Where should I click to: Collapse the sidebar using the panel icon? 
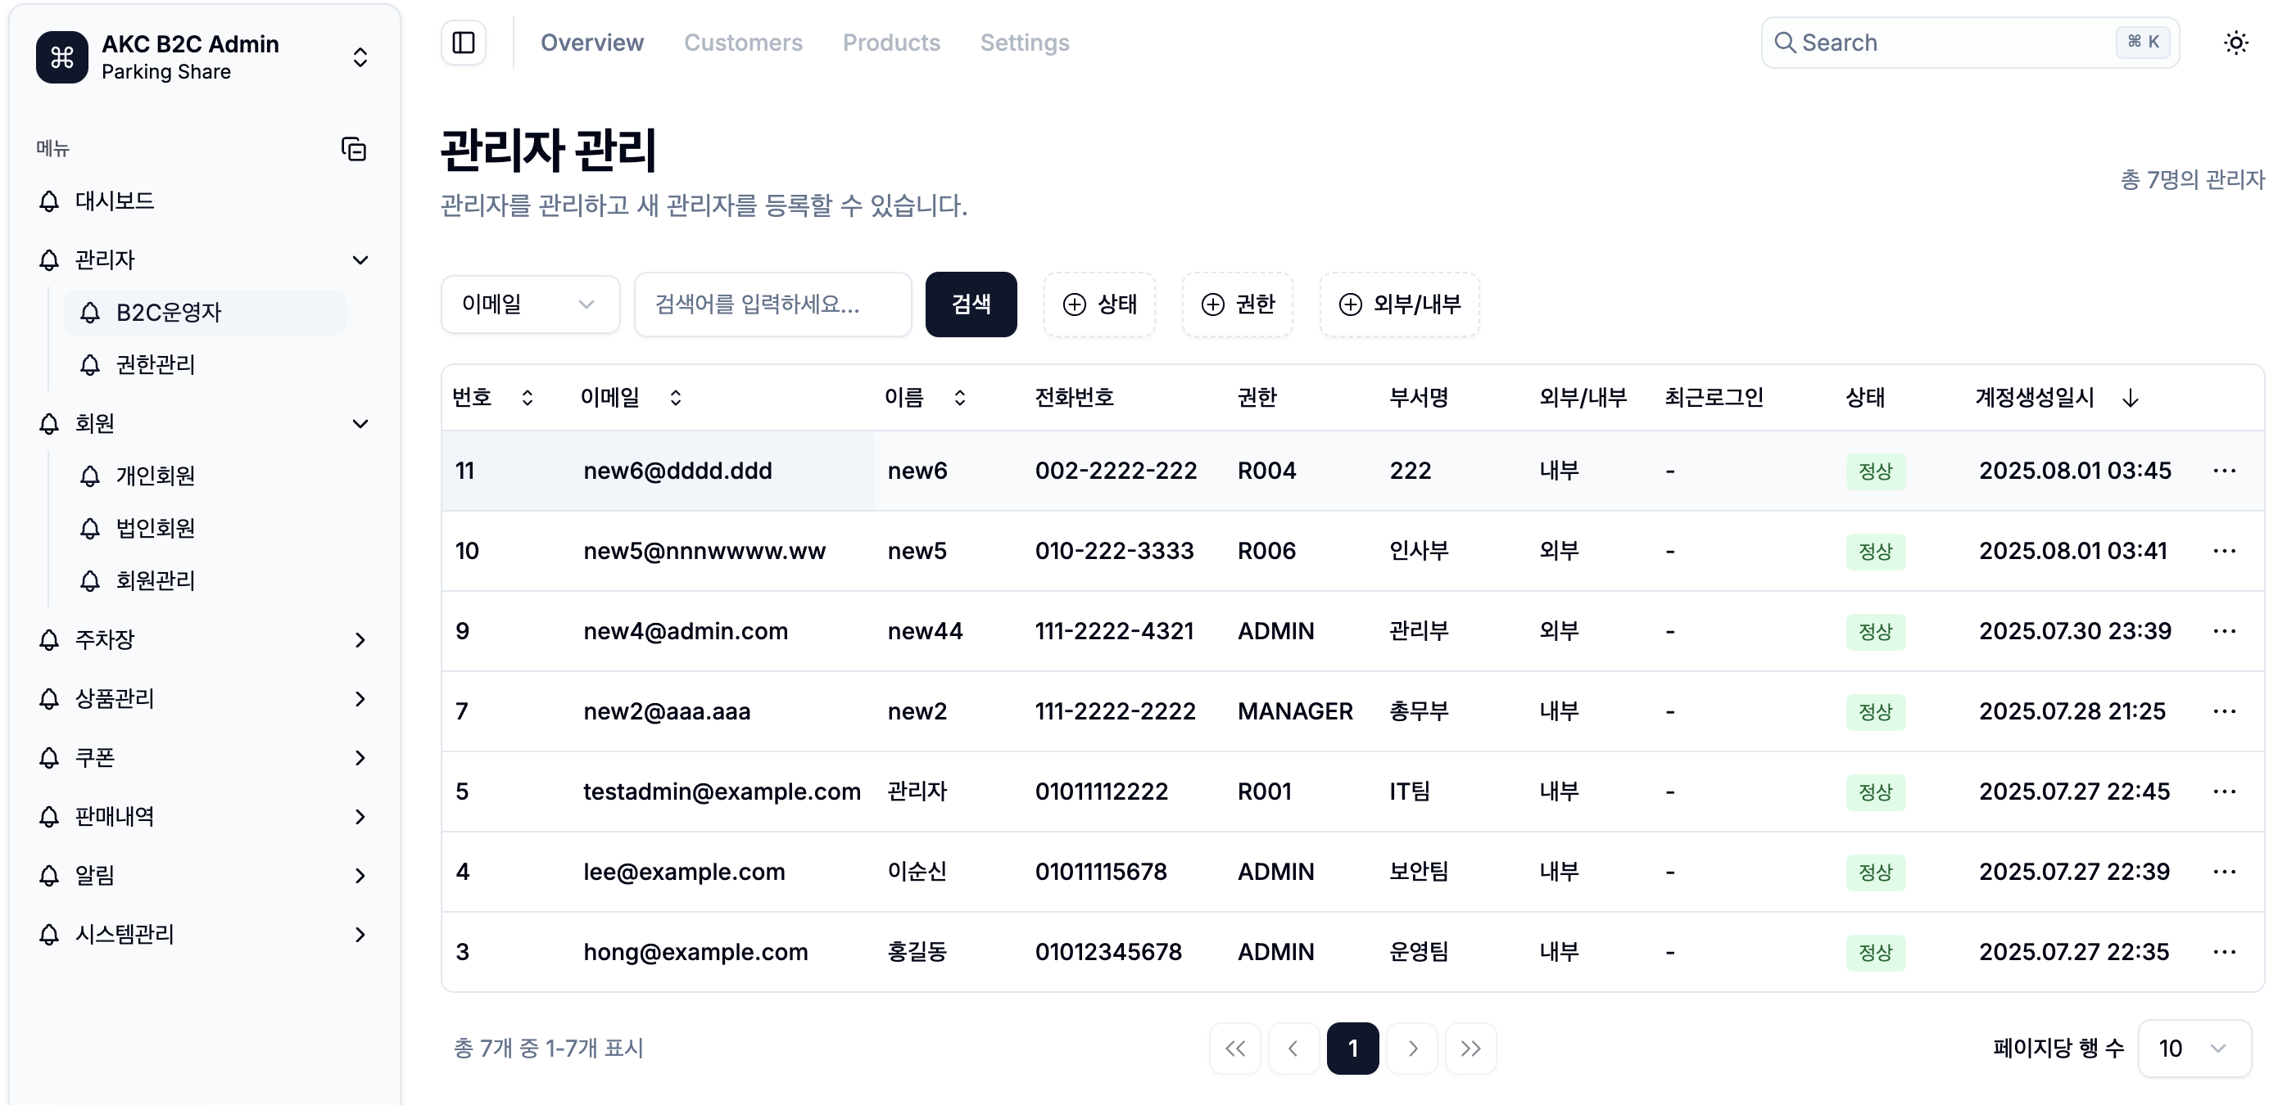(464, 42)
